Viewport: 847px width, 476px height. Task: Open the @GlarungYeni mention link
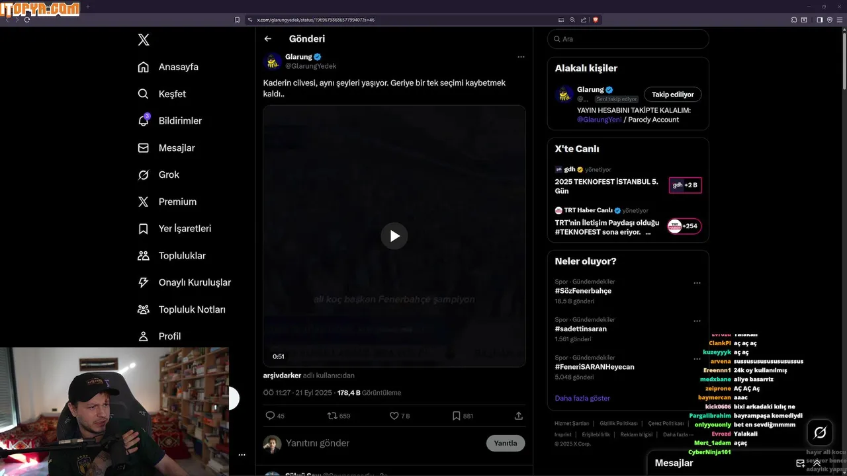(600, 120)
